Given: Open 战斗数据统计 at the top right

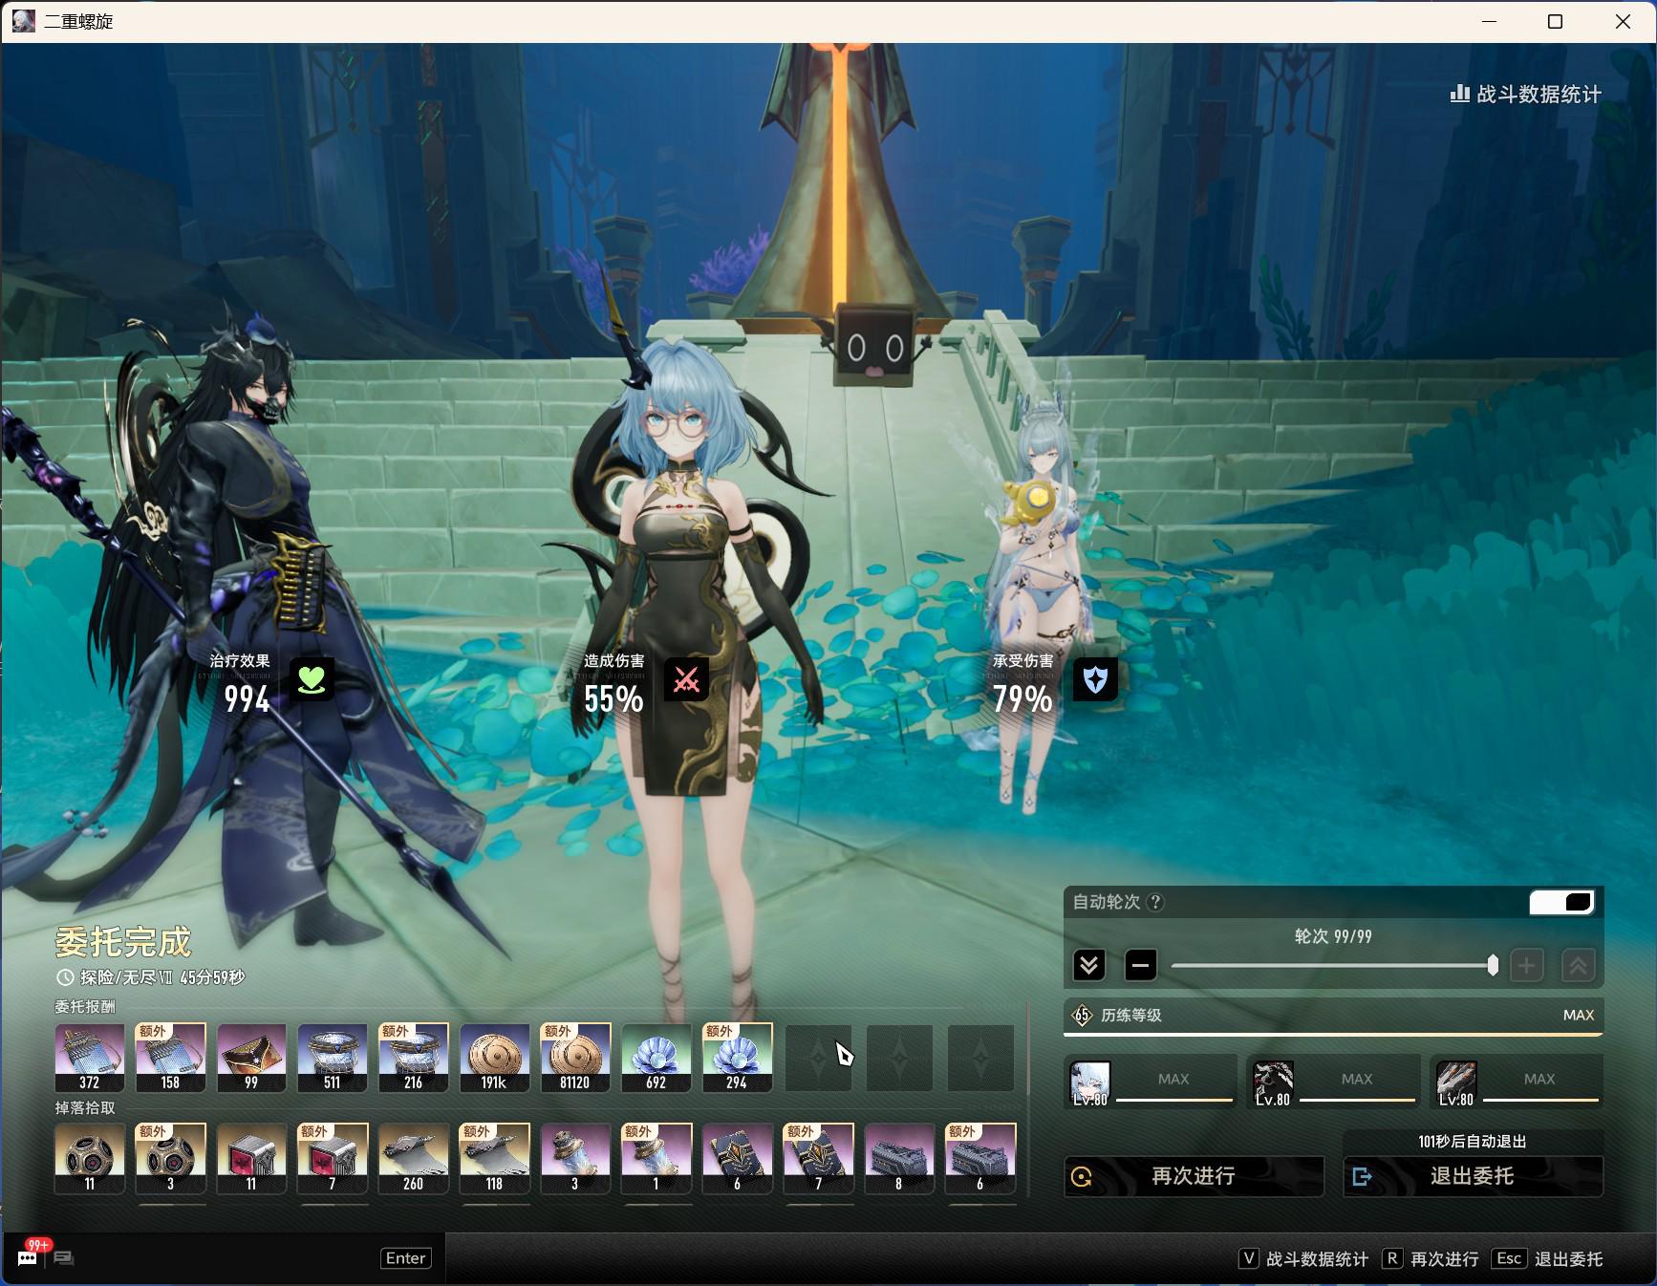Looking at the screenshot, I should (x=1525, y=95).
